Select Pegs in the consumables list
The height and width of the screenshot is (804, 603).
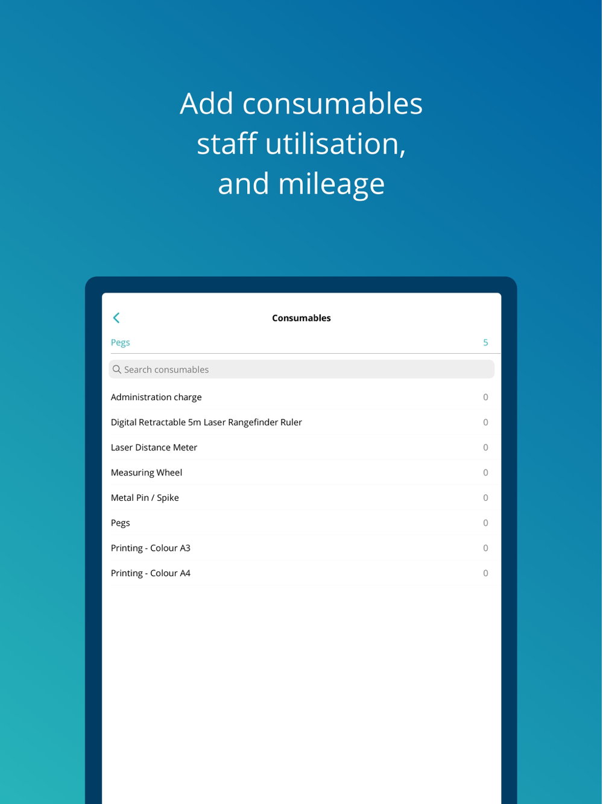click(301, 523)
